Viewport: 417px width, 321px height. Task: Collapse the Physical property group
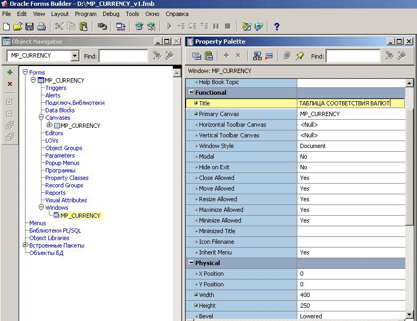tap(191, 263)
